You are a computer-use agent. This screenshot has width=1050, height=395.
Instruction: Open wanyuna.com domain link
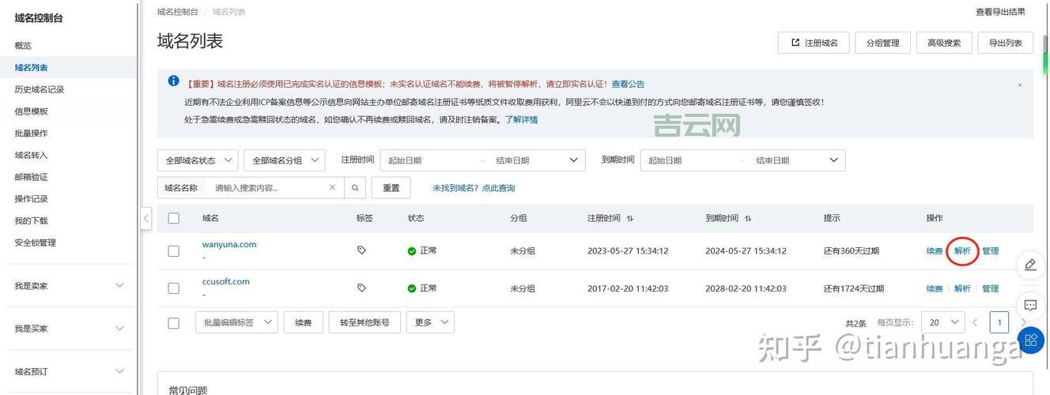tap(229, 244)
